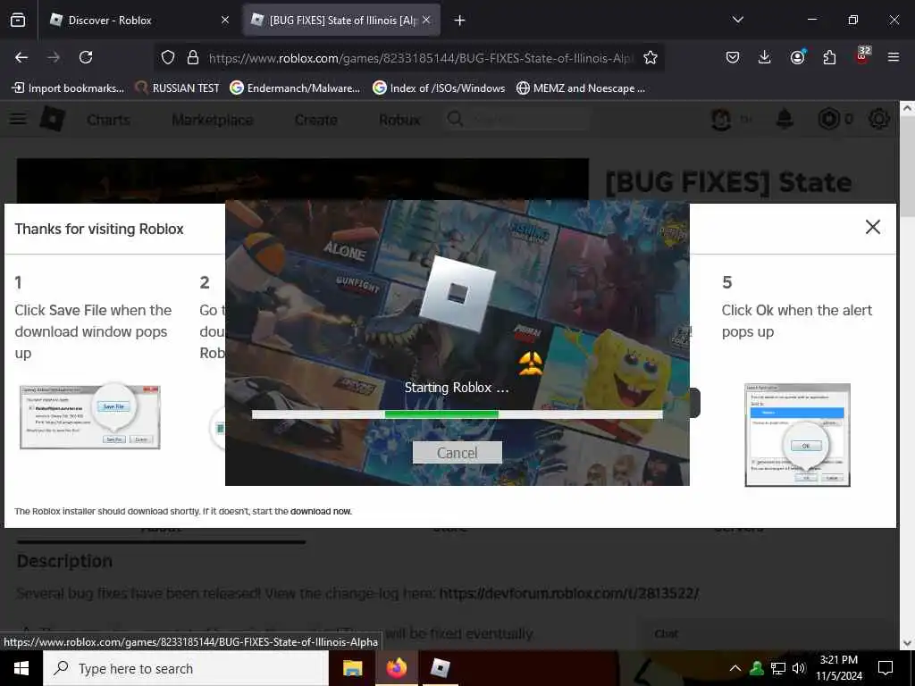The height and width of the screenshot is (686, 915).
Task: Show hidden system tray icons
Action: (735, 668)
